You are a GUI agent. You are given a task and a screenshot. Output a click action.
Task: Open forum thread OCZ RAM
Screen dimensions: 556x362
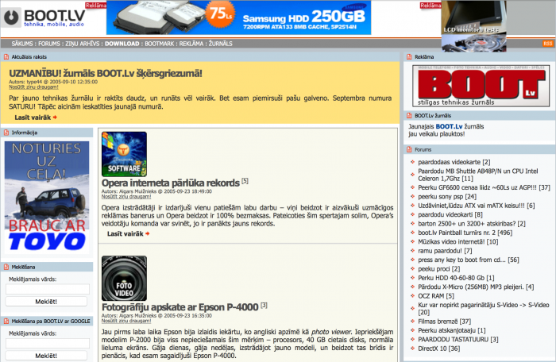(436, 296)
